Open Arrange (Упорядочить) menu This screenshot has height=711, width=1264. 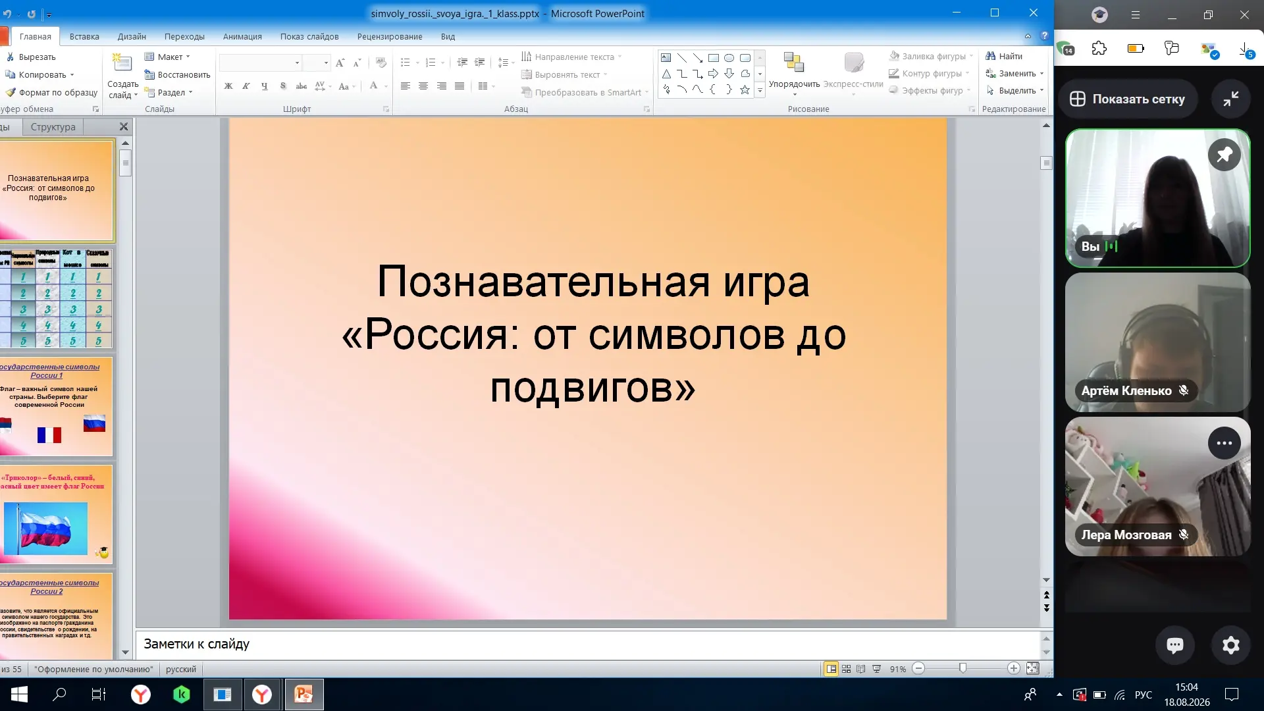794,74
